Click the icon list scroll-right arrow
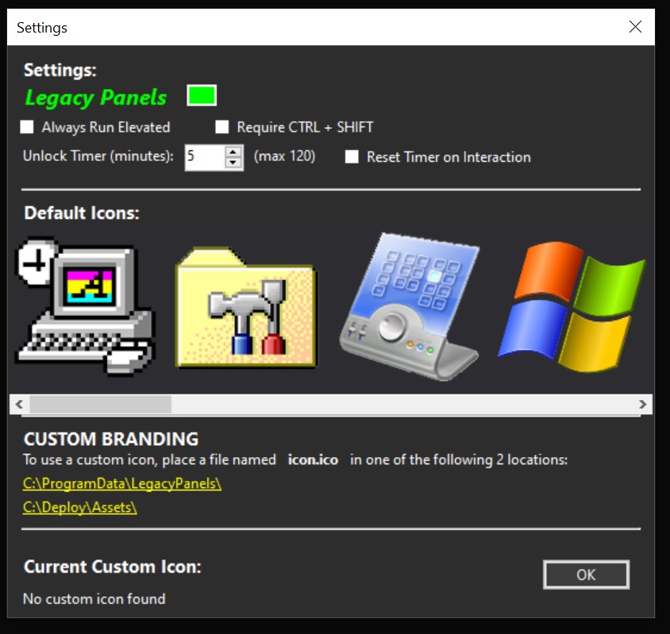 click(643, 405)
